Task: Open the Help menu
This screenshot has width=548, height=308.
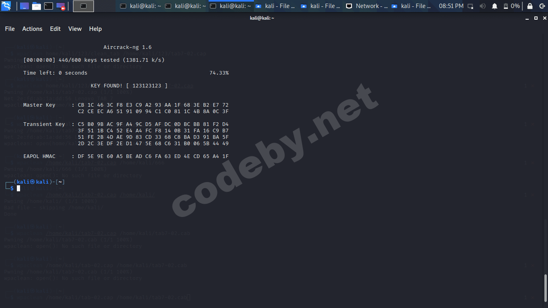Action: (95, 28)
